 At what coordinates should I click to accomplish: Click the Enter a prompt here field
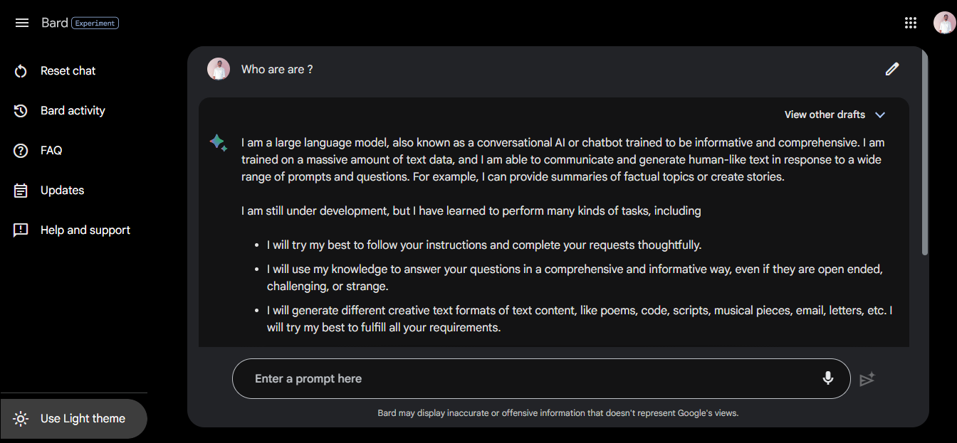coord(527,379)
